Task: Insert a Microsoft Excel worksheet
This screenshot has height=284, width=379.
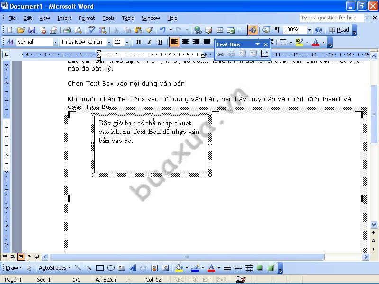Action: click(231, 30)
